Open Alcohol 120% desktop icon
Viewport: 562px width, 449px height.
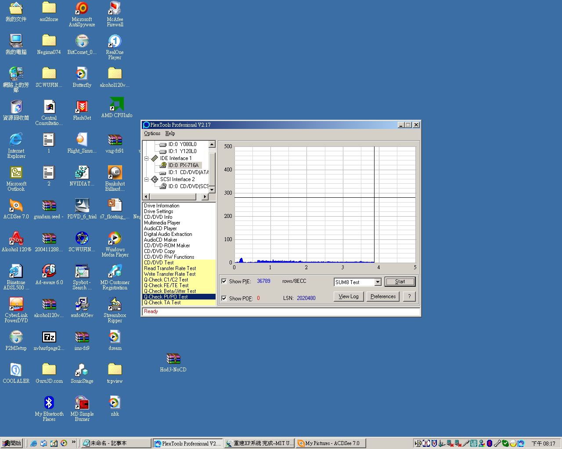pos(16,242)
